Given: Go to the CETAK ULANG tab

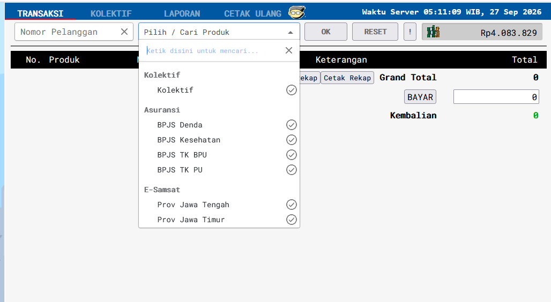Looking at the screenshot, I should (x=252, y=14).
